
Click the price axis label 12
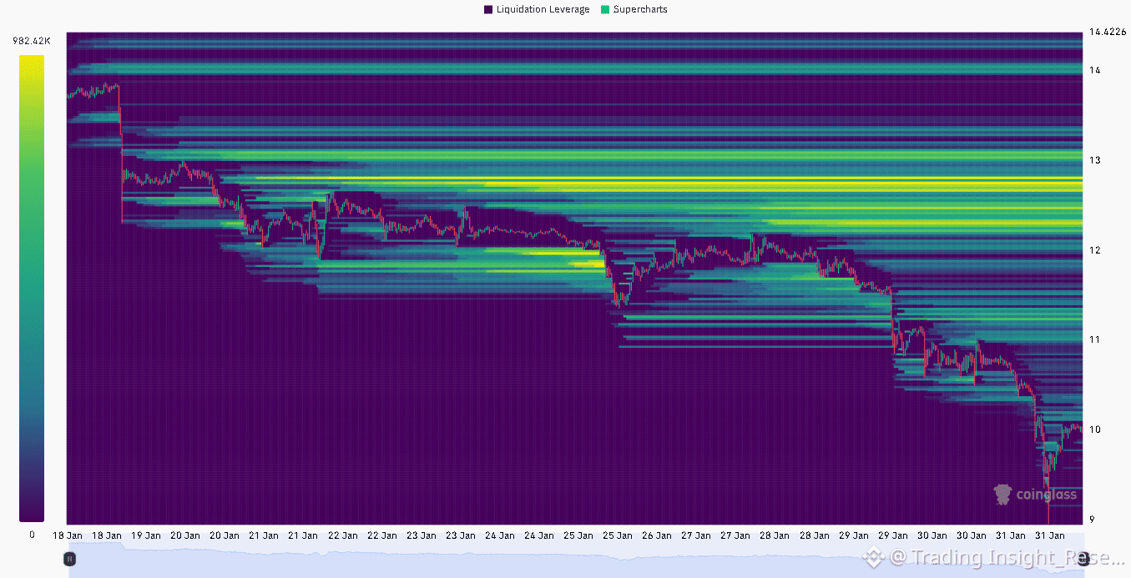(x=1093, y=250)
